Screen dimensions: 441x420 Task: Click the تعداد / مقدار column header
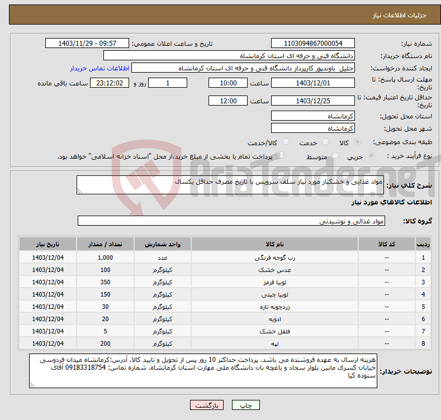(x=105, y=244)
